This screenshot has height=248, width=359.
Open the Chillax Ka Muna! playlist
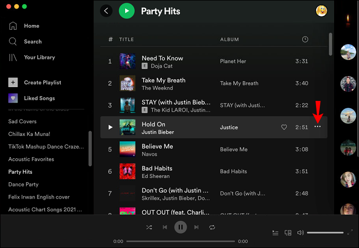29,134
